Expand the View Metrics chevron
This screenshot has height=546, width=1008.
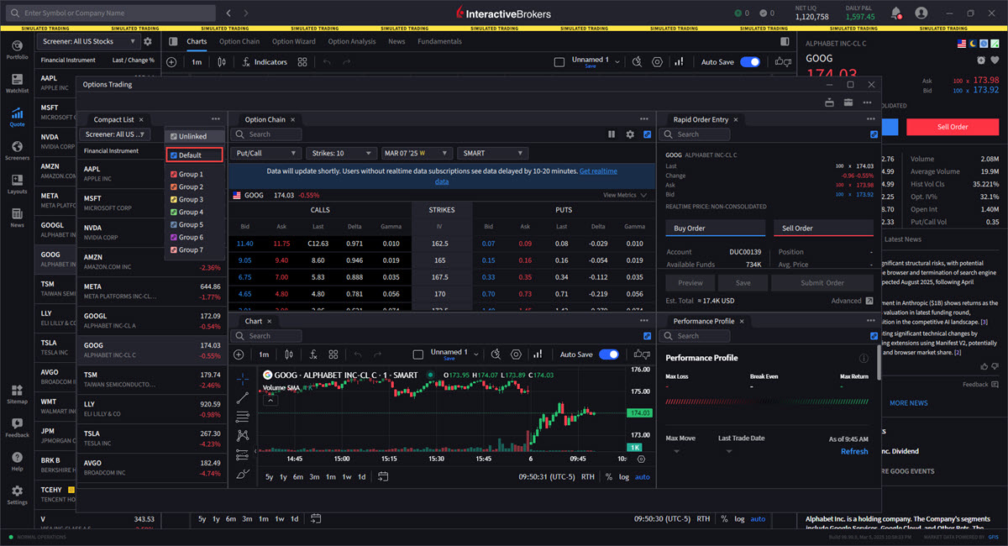644,195
